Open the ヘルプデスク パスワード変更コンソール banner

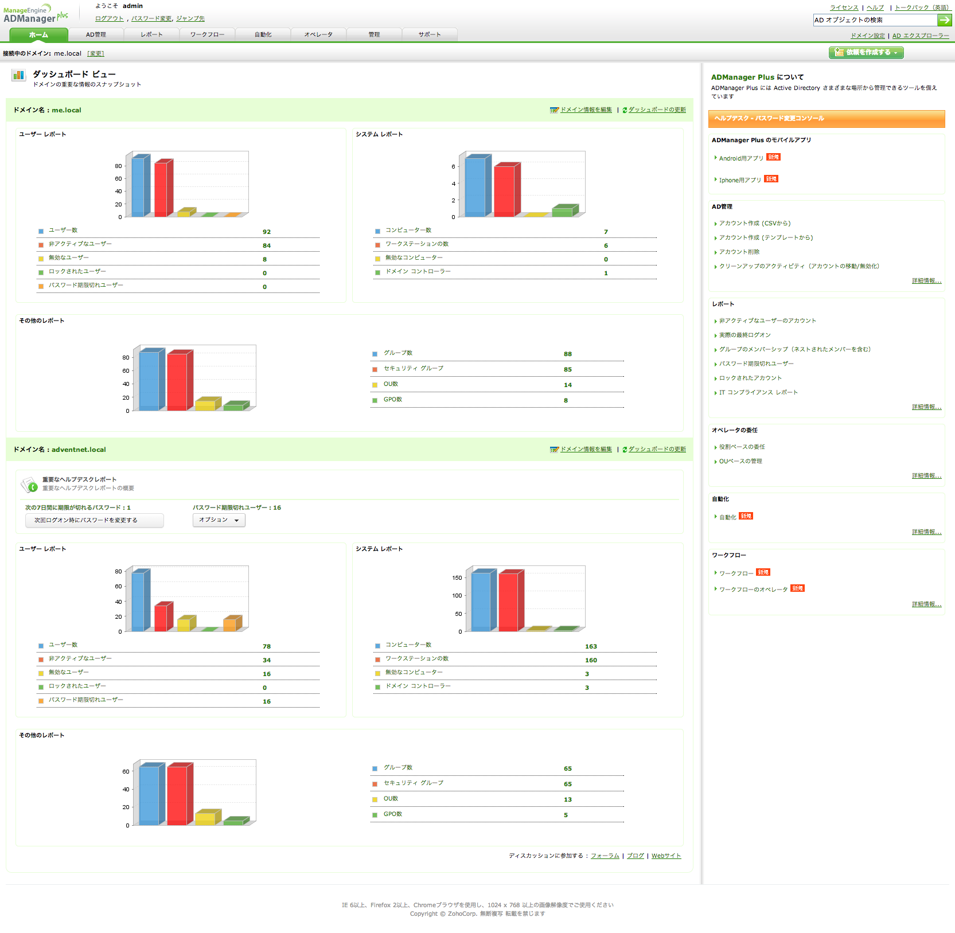tap(827, 119)
